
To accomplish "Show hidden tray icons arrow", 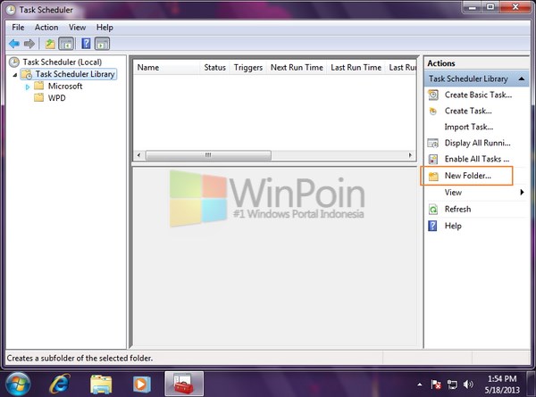I will (x=420, y=385).
